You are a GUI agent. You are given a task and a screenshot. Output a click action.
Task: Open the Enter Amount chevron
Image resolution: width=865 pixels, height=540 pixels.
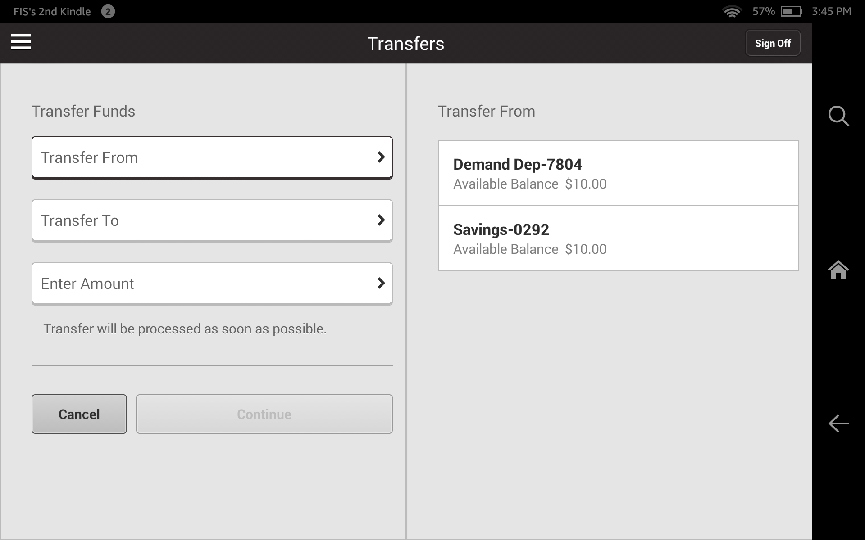coord(381,283)
